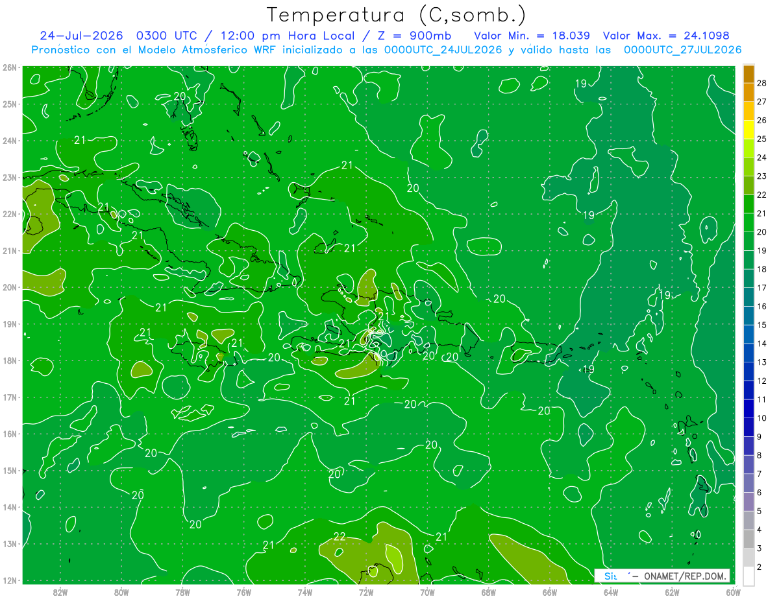Viewport: 779px width, 601px height.
Task: Click the 25N latitude axis label
Action: point(10,104)
